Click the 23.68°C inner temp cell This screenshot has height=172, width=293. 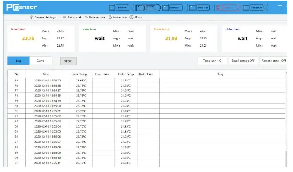pos(81,80)
